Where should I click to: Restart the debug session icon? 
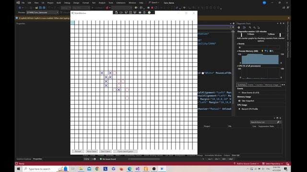(x=156, y=8)
